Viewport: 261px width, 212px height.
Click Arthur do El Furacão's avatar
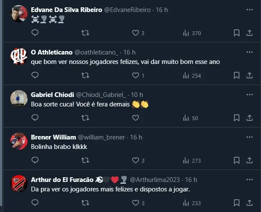click(x=18, y=184)
